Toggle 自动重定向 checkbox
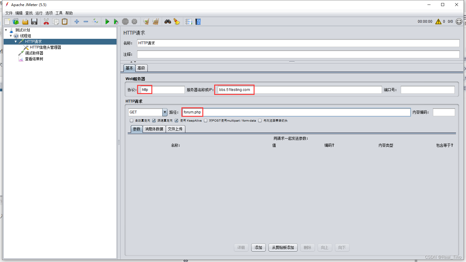The image size is (466, 262). [x=132, y=121]
